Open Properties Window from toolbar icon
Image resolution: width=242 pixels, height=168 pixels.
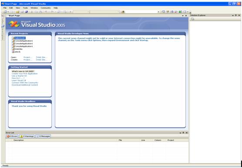tap(168, 12)
